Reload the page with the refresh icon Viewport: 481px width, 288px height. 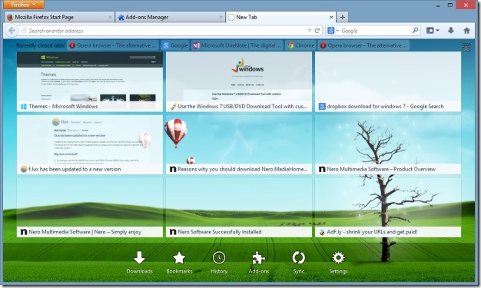[317, 31]
